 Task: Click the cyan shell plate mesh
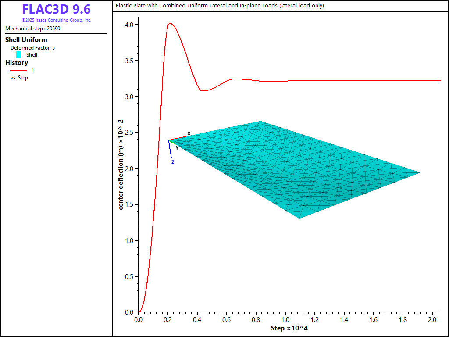click(298, 171)
